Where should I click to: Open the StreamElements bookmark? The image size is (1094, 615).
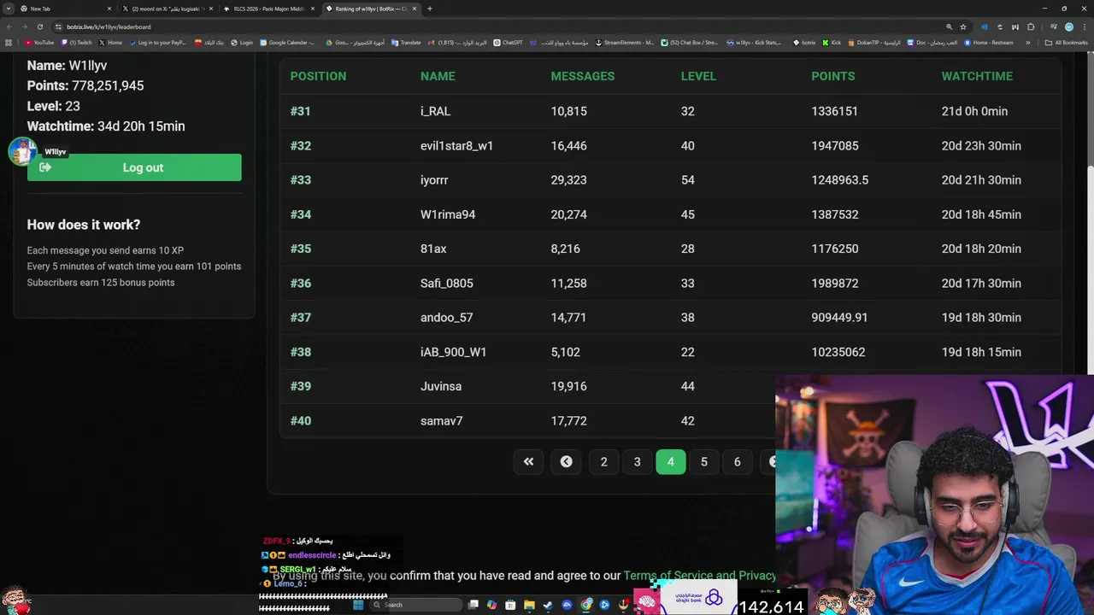click(625, 42)
